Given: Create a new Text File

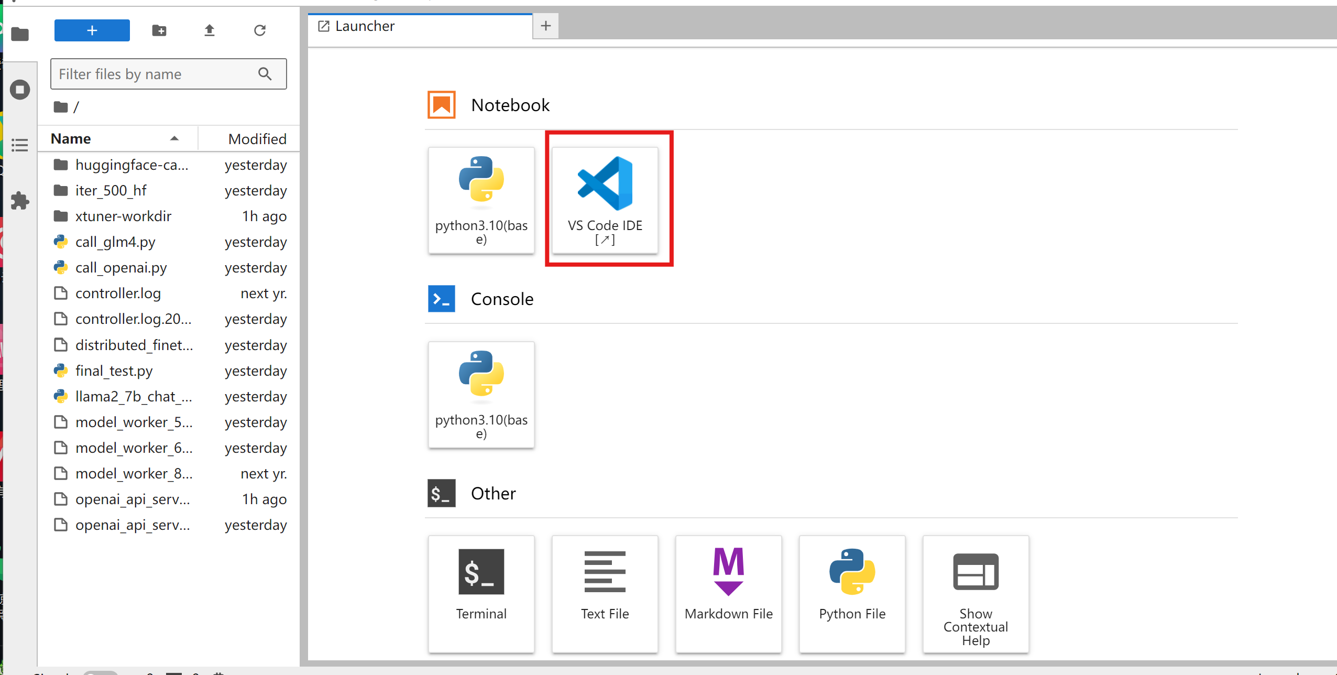Looking at the screenshot, I should click(x=605, y=594).
